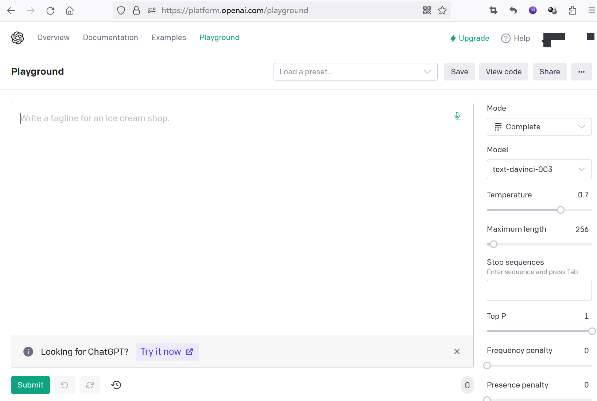
Task: Go to browser home page icon
Action: pyautogui.click(x=70, y=11)
